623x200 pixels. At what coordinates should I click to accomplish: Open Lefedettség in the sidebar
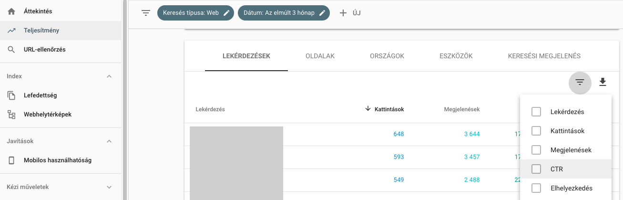point(40,95)
